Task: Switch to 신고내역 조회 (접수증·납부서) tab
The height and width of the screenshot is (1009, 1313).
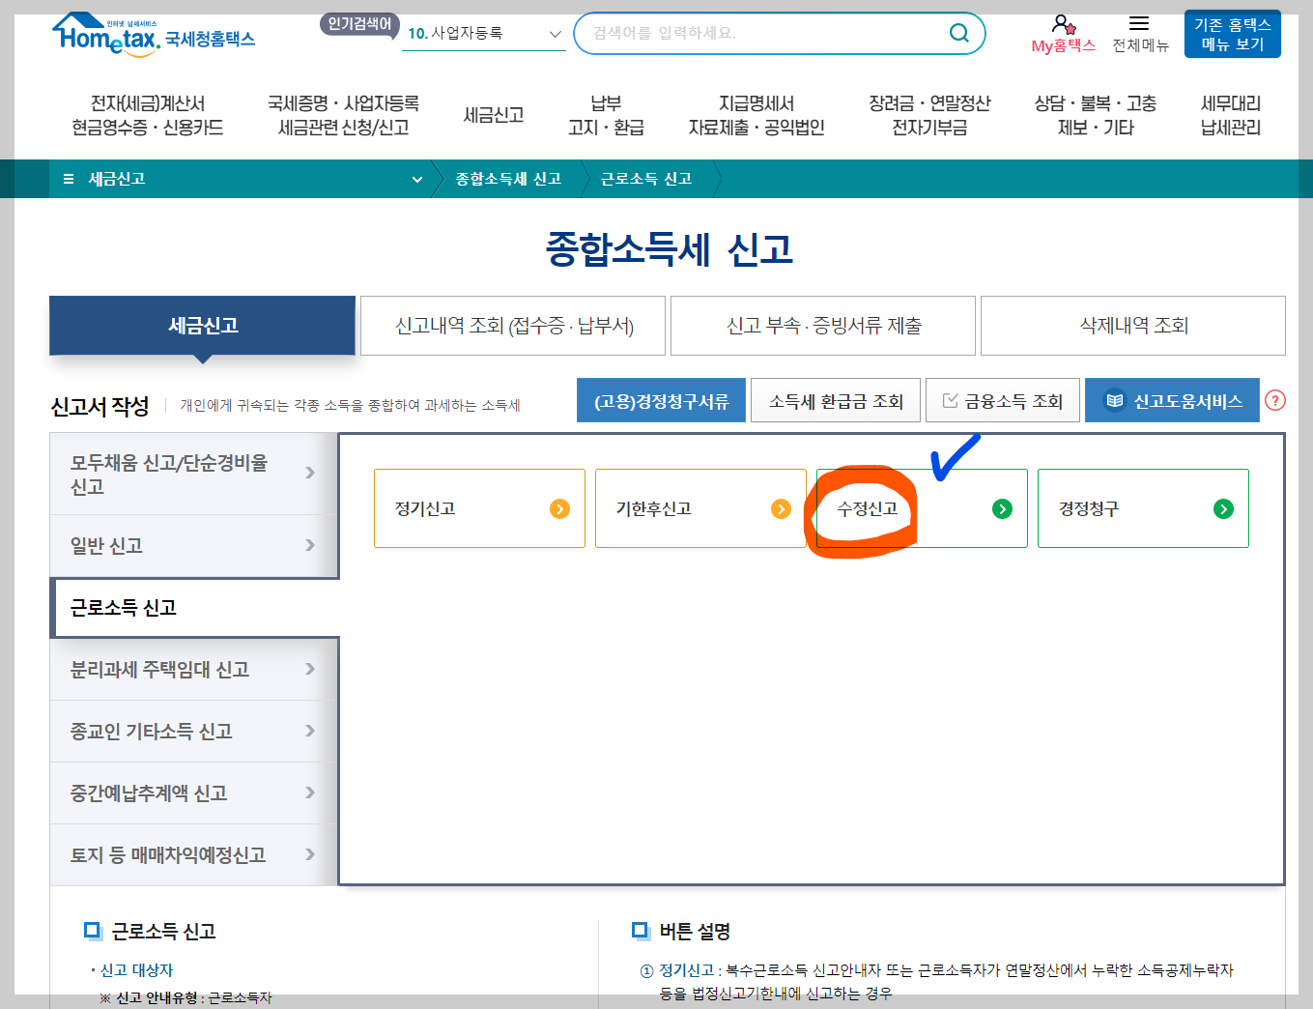Action: pyautogui.click(x=512, y=325)
